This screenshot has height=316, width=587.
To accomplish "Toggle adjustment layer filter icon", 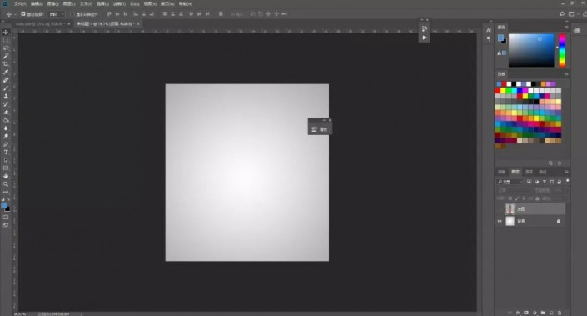I will [537, 182].
